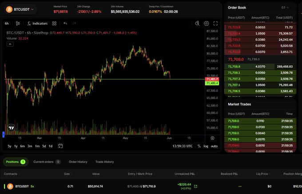302x194 pixels.
Task: Click the quick search icon above chart
Action: (197, 23)
